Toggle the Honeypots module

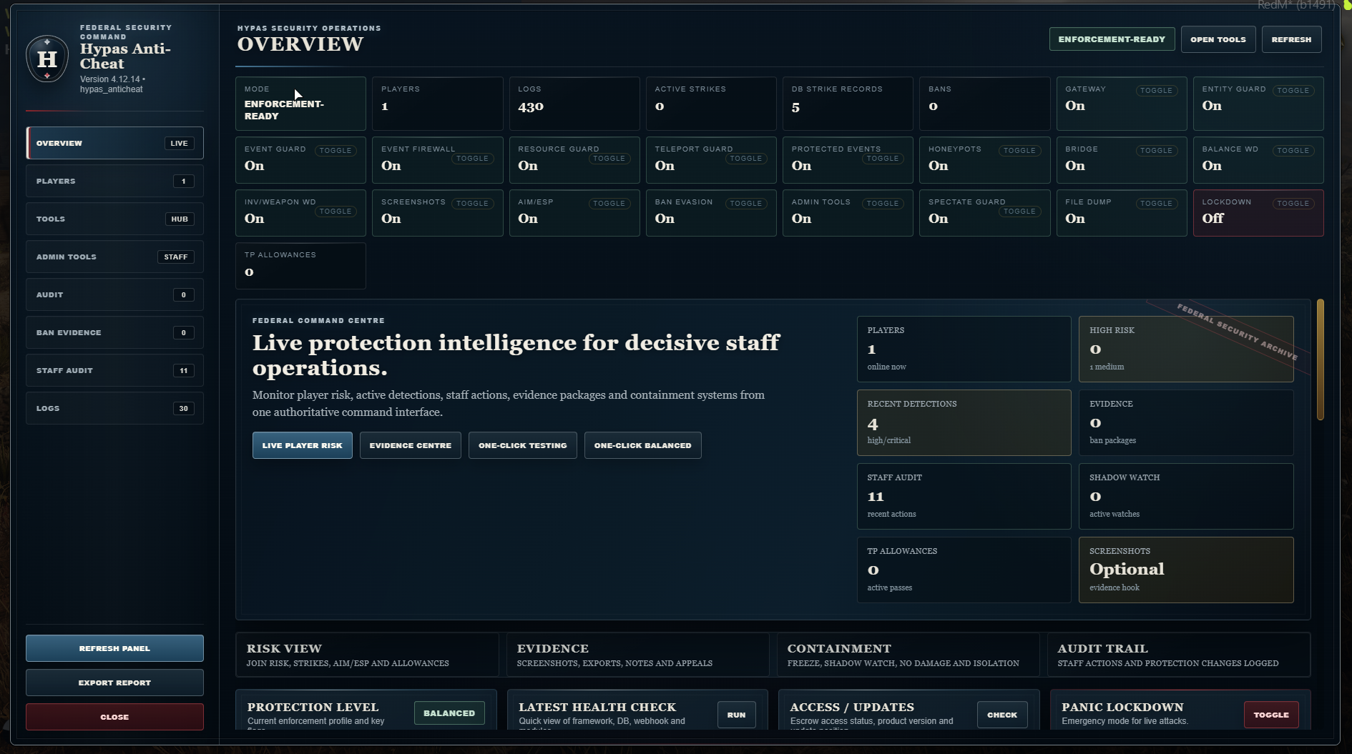1019,151
